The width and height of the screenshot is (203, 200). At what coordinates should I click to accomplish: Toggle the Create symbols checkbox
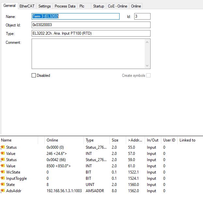tap(148, 75)
